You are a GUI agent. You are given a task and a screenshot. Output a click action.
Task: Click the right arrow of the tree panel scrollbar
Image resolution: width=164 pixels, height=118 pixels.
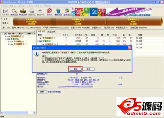click(34, 112)
